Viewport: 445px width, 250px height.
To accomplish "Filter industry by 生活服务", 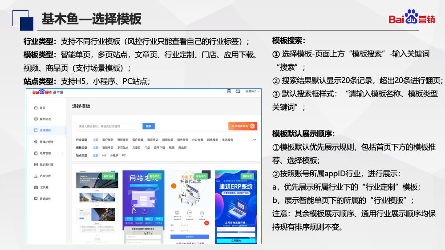I will 227,139.
